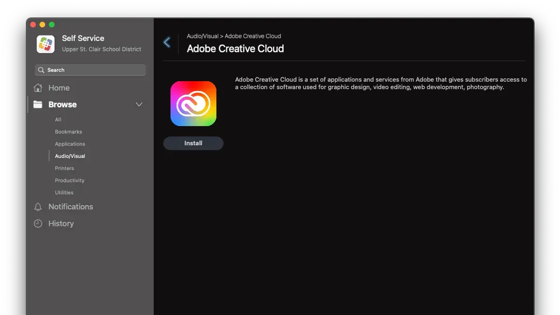This screenshot has width=560, height=315.
Task: Click the search magnifier icon
Action: point(42,70)
